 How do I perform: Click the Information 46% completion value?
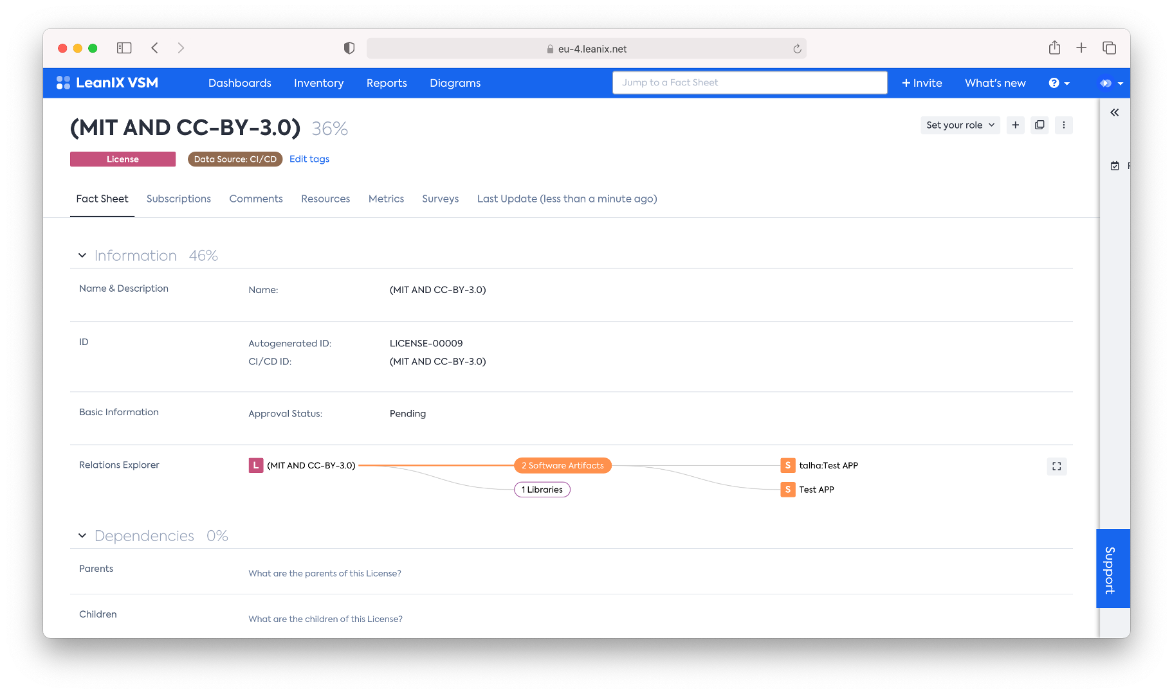point(203,256)
